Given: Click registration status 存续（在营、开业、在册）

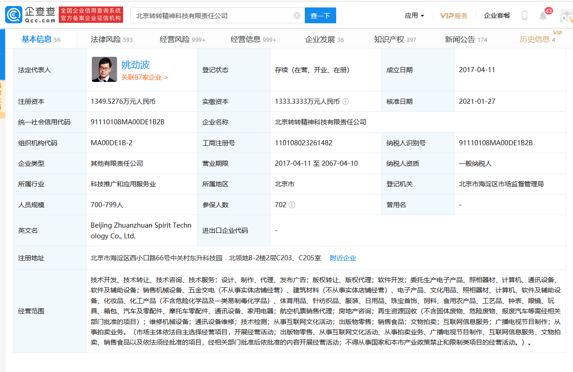Looking at the screenshot, I should (312, 70).
